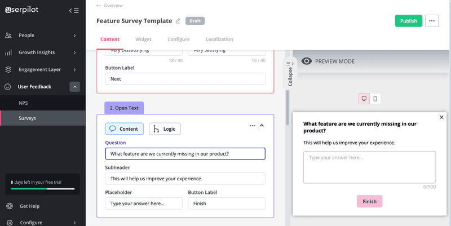Collapse the User Feedback section
Screen dimensions: 451x226
coord(75,87)
